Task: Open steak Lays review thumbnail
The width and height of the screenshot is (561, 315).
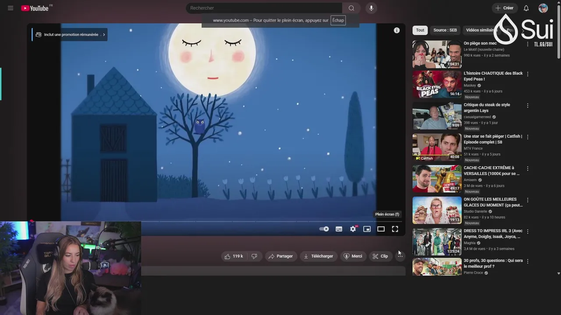Action: (x=437, y=115)
